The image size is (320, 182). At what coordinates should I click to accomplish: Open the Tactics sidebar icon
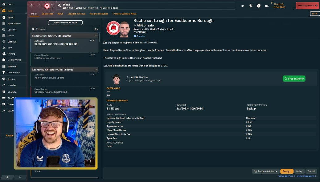pyautogui.click(x=4, y=35)
